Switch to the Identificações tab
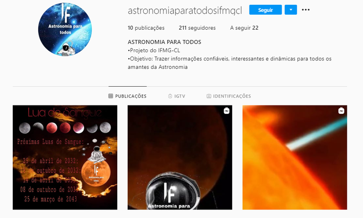363x218 pixels. [x=229, y=96]
